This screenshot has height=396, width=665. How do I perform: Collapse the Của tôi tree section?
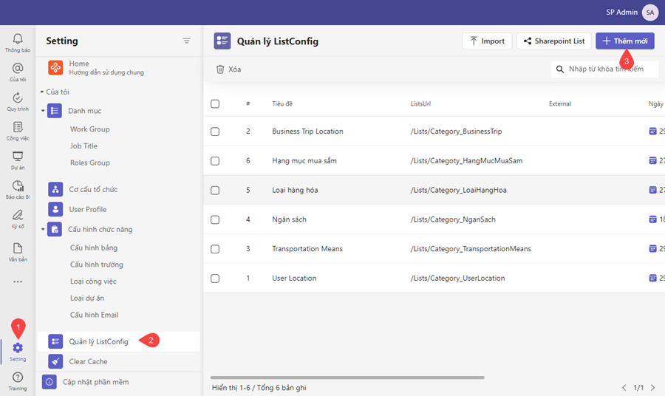tap(42, 92)
